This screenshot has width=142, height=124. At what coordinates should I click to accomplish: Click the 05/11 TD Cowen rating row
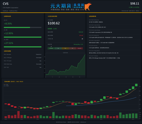[23, 61]
